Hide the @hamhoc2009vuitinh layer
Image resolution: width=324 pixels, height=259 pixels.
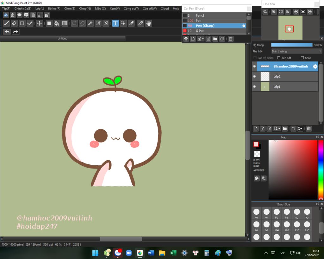(254, 66)
